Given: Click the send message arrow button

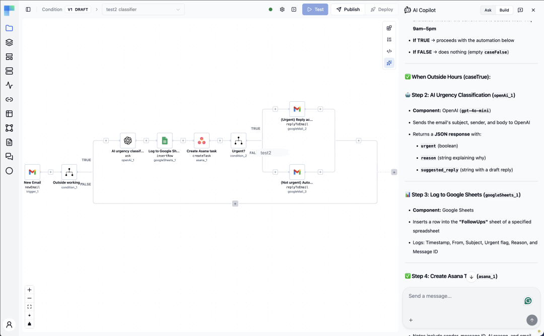Looking at the screenshot, I should click(x=532, y=320).
